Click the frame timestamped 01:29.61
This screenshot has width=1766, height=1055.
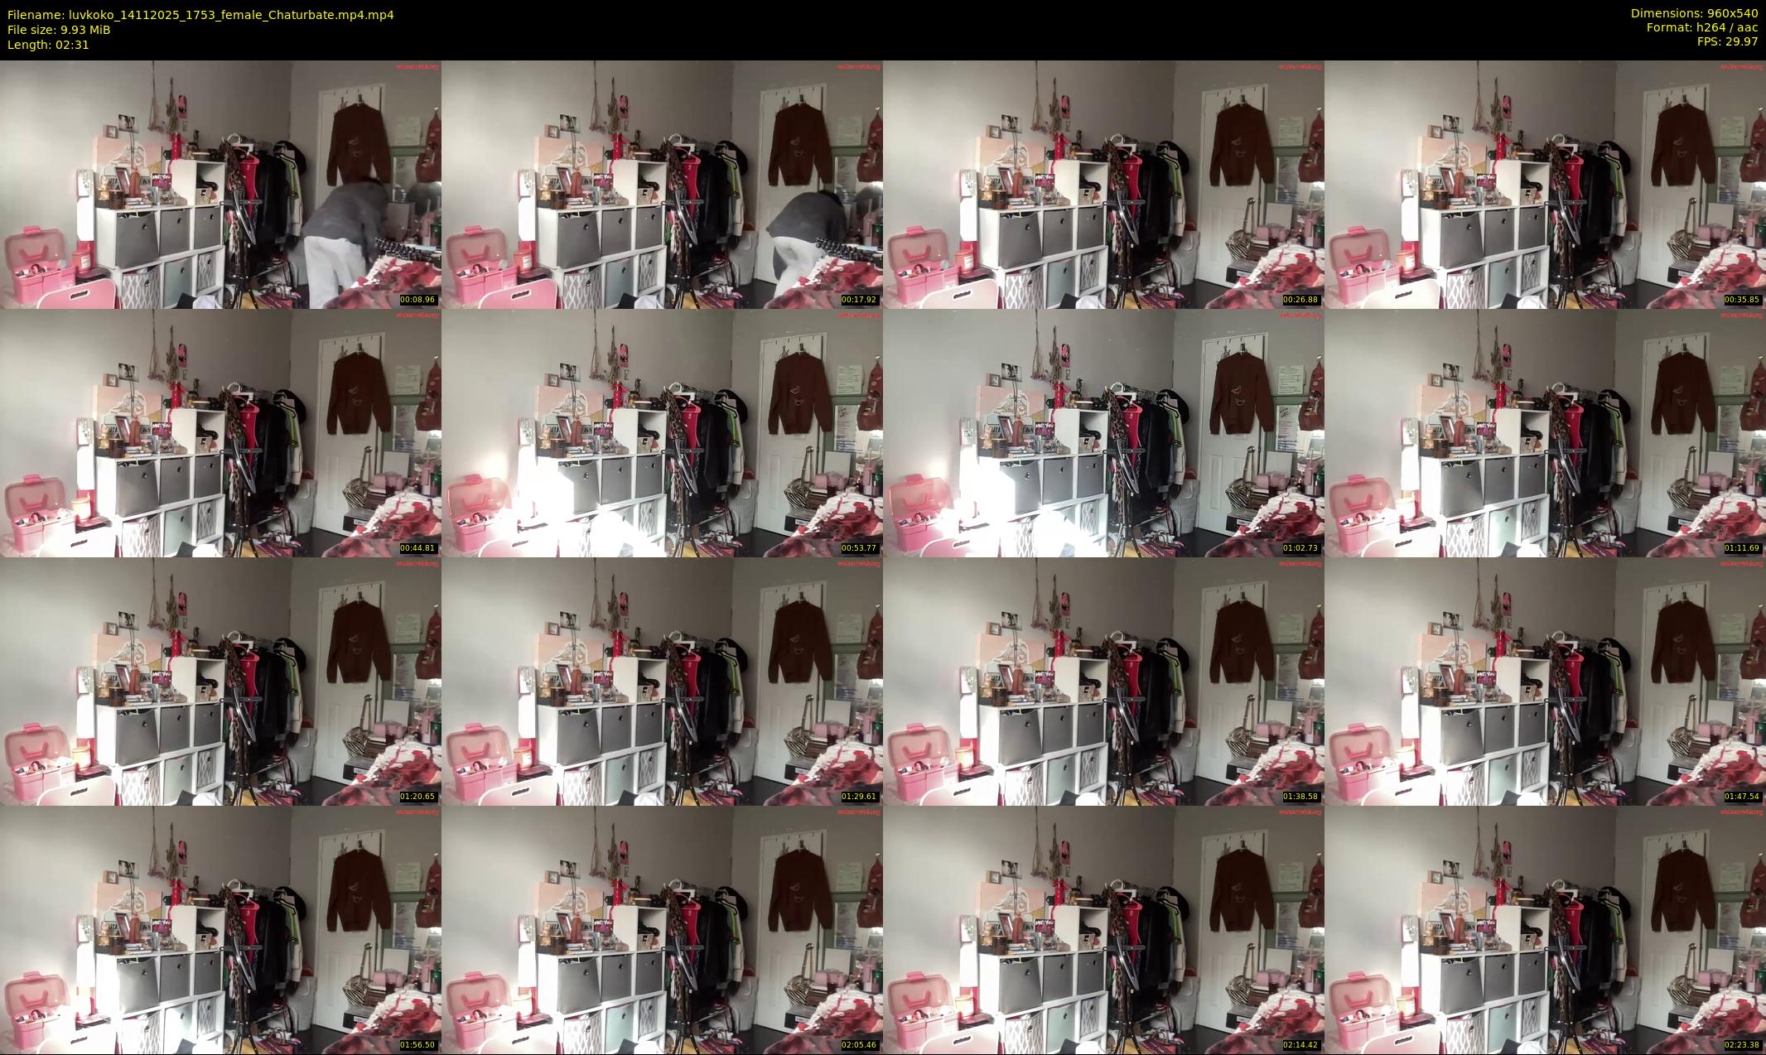pos(662,681)
